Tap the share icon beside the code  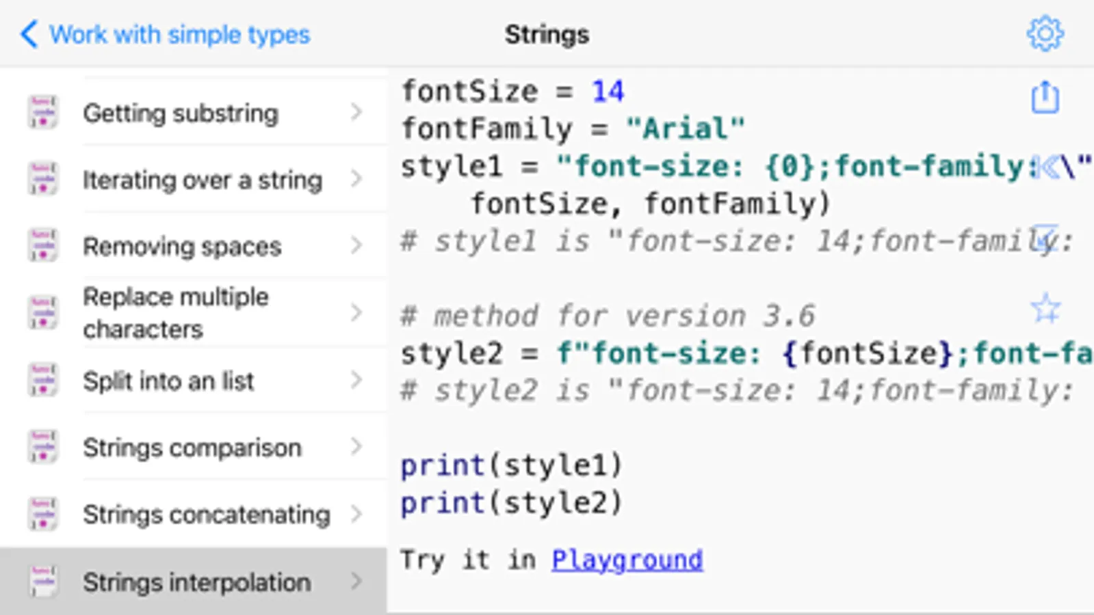(1045, 97)
